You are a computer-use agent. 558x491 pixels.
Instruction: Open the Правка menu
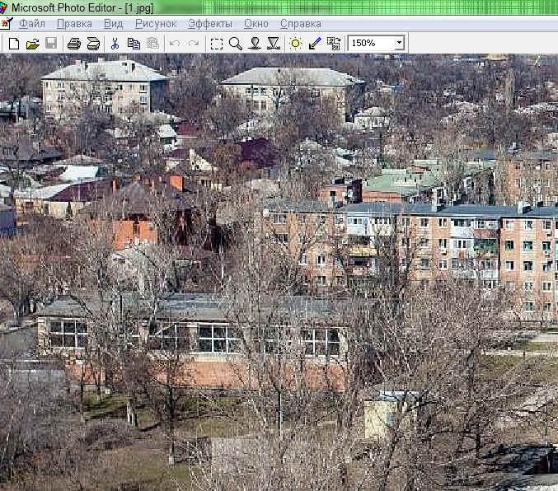coord(74,24)
